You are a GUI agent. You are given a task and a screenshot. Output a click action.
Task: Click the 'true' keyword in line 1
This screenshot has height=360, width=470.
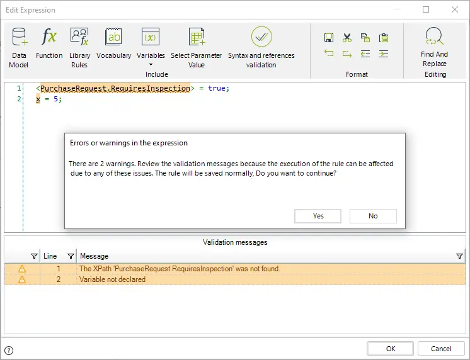[x=217, y=88]
